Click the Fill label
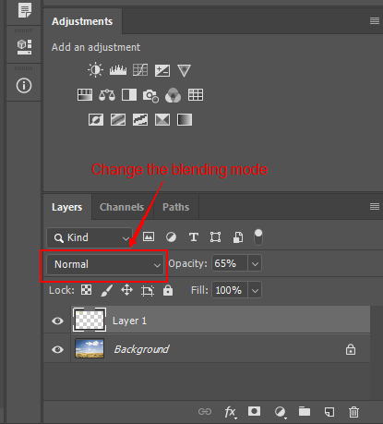This screenshot has height=424, width=383. point(199,290)
